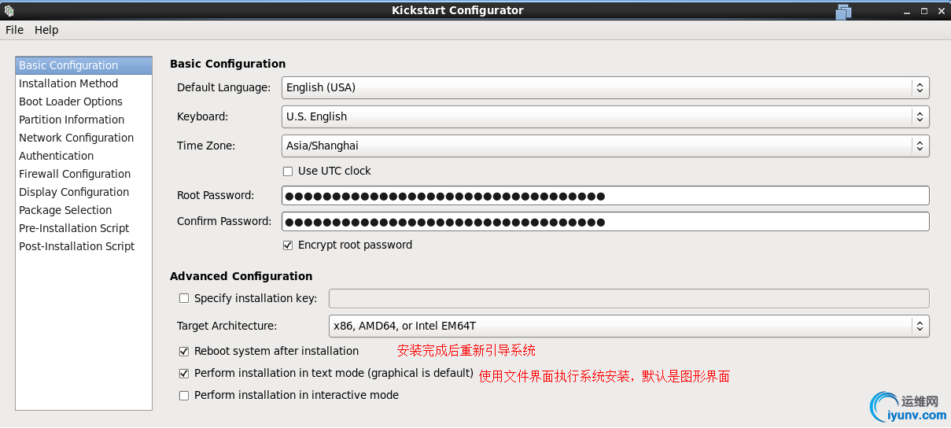Open the File menu
Screen dimensions: 951x428
click(15, 30)
